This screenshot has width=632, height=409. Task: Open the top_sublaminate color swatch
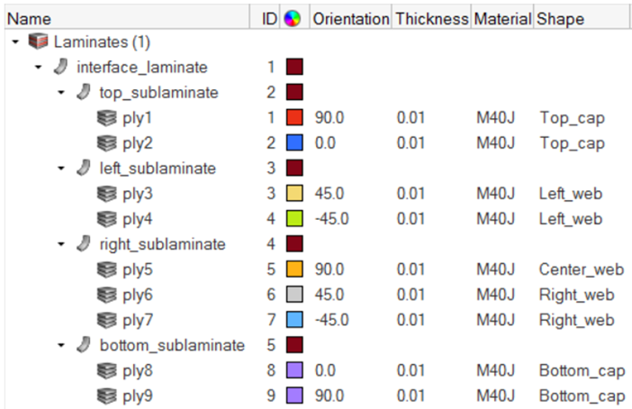294,93
